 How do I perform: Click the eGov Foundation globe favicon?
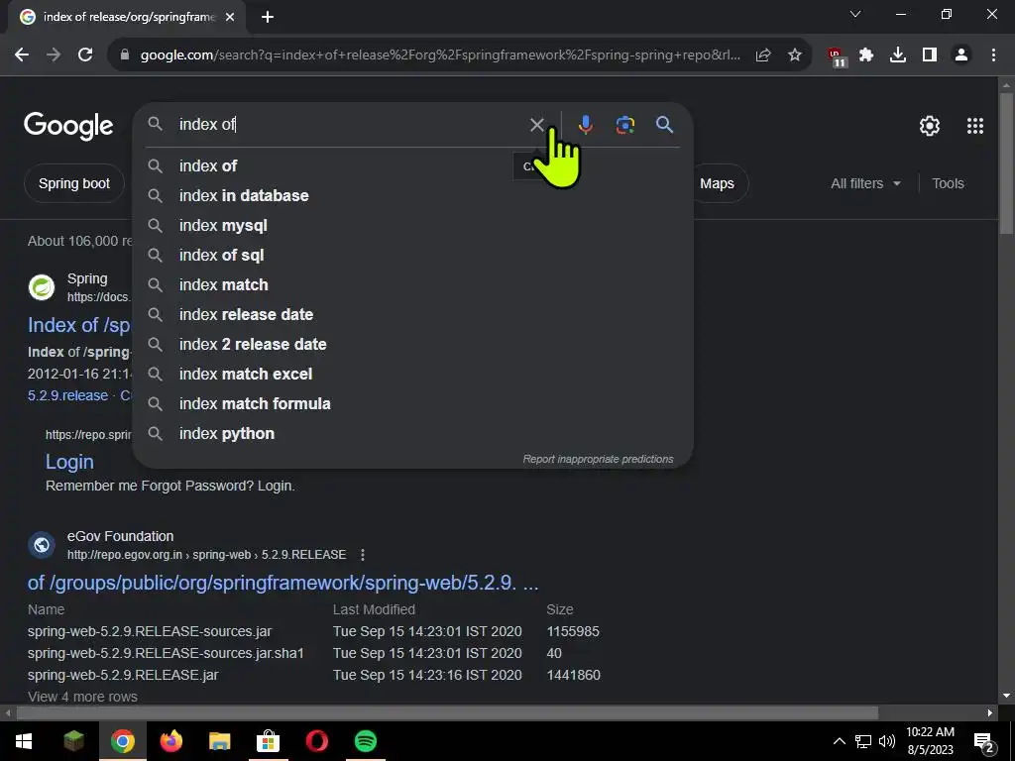point(42,545)
